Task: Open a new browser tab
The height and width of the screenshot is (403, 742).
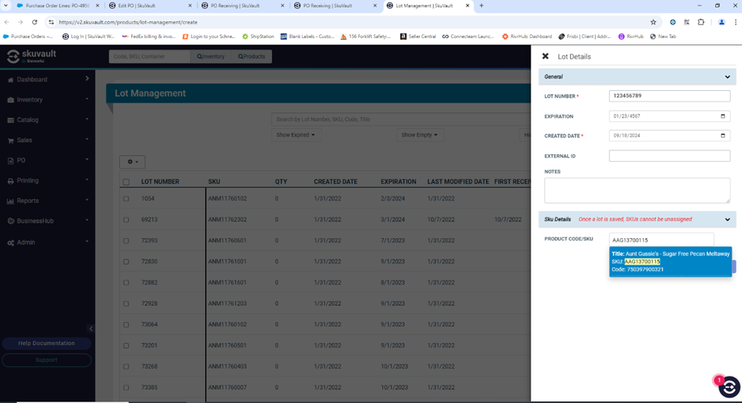Action: [481, 5]
